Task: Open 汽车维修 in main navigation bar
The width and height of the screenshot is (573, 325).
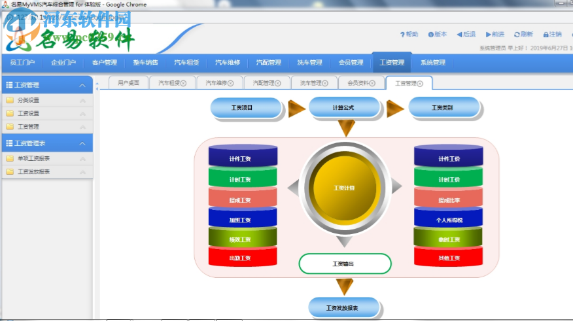Action: click(x=227, y=63)
